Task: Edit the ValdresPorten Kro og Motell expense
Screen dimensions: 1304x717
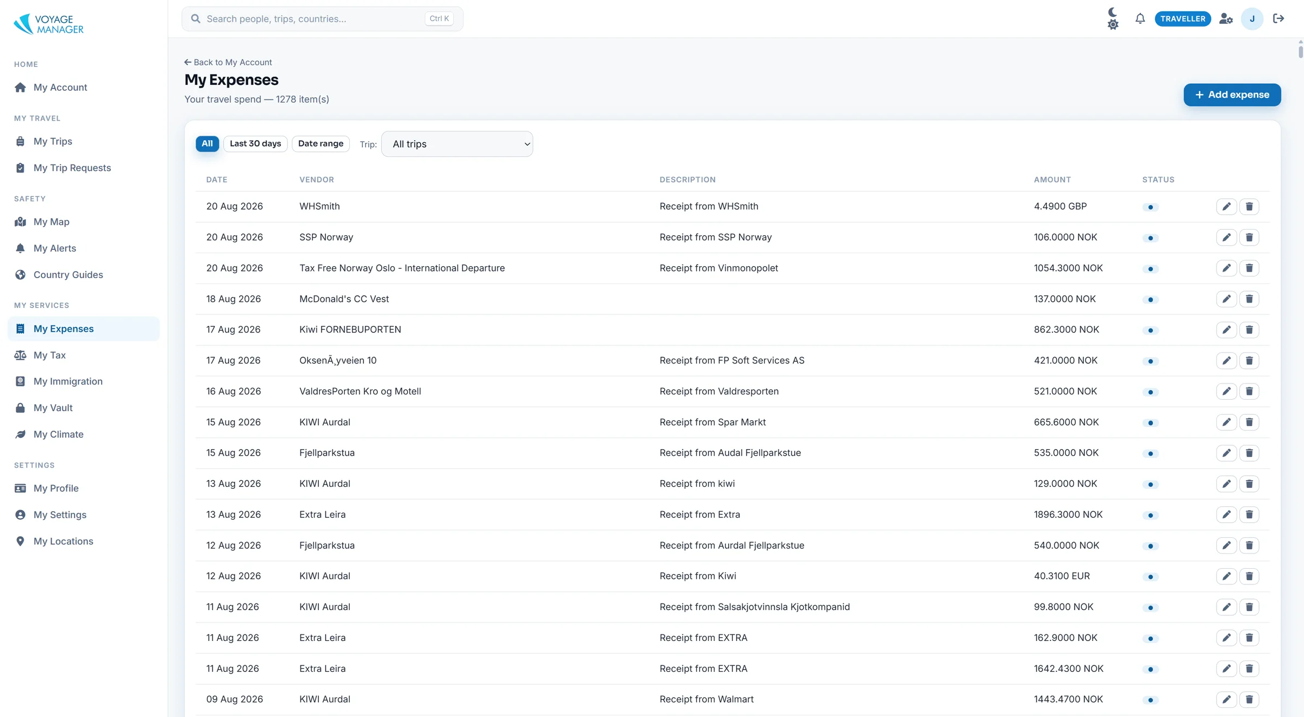Action: (x=1226, y=391)
